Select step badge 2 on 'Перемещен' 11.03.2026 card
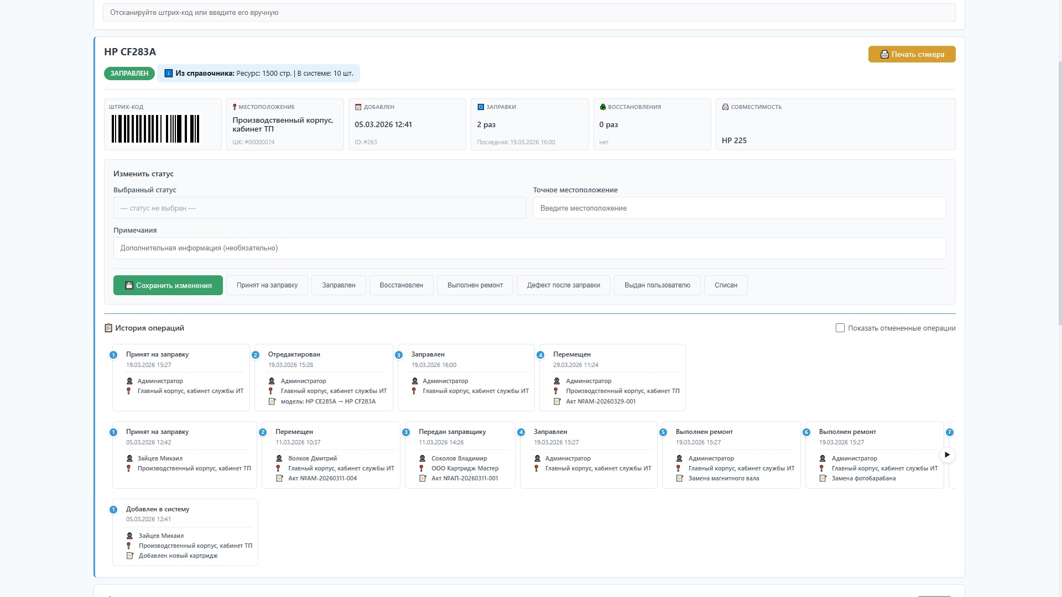 click(x=263, y=432)
